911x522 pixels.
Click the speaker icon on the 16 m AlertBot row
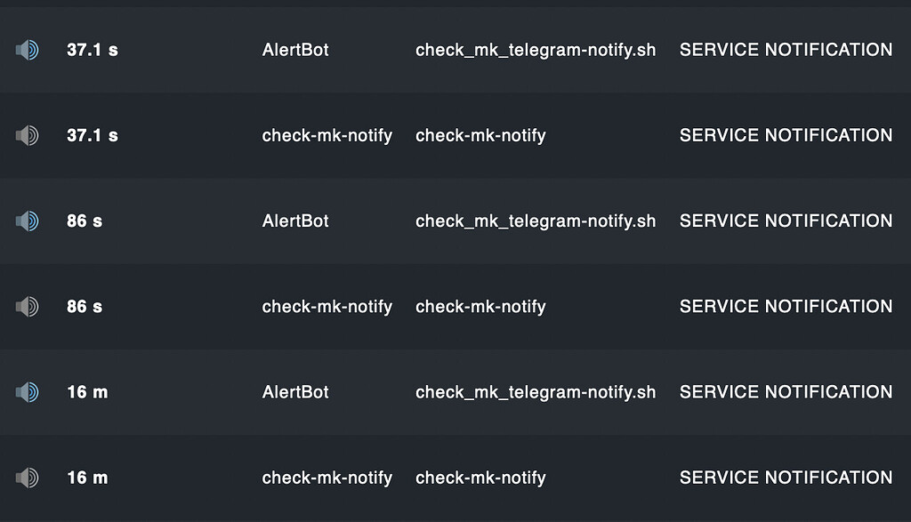(28, 392)
